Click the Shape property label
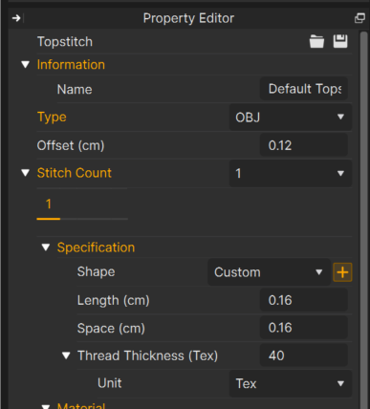Image resolution: width=370 pixels, height=409 pixels. (96, 272)
